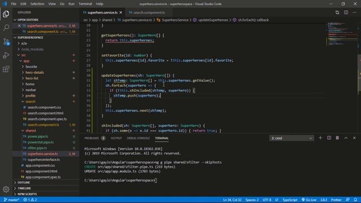Expand the navbar folder
Image resolution: width=361 pixels, height=203 pixels.
[46, 90]
